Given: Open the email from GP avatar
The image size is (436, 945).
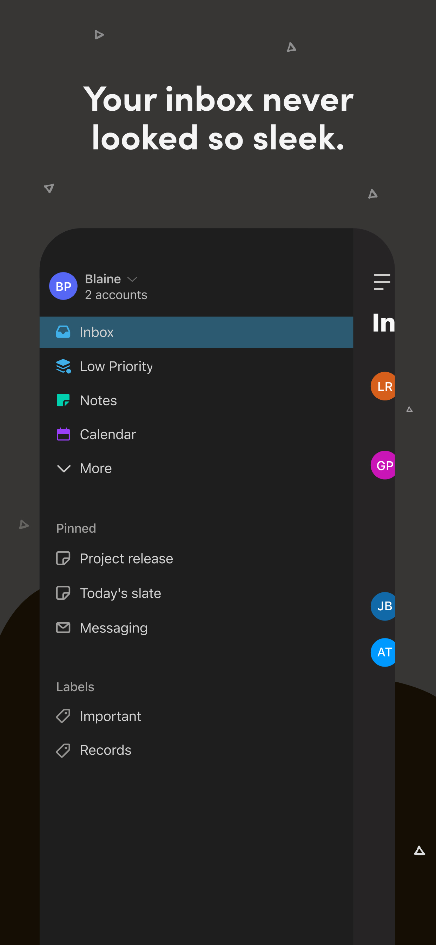Looking at the screenshot, I should (x=383, y=465).
